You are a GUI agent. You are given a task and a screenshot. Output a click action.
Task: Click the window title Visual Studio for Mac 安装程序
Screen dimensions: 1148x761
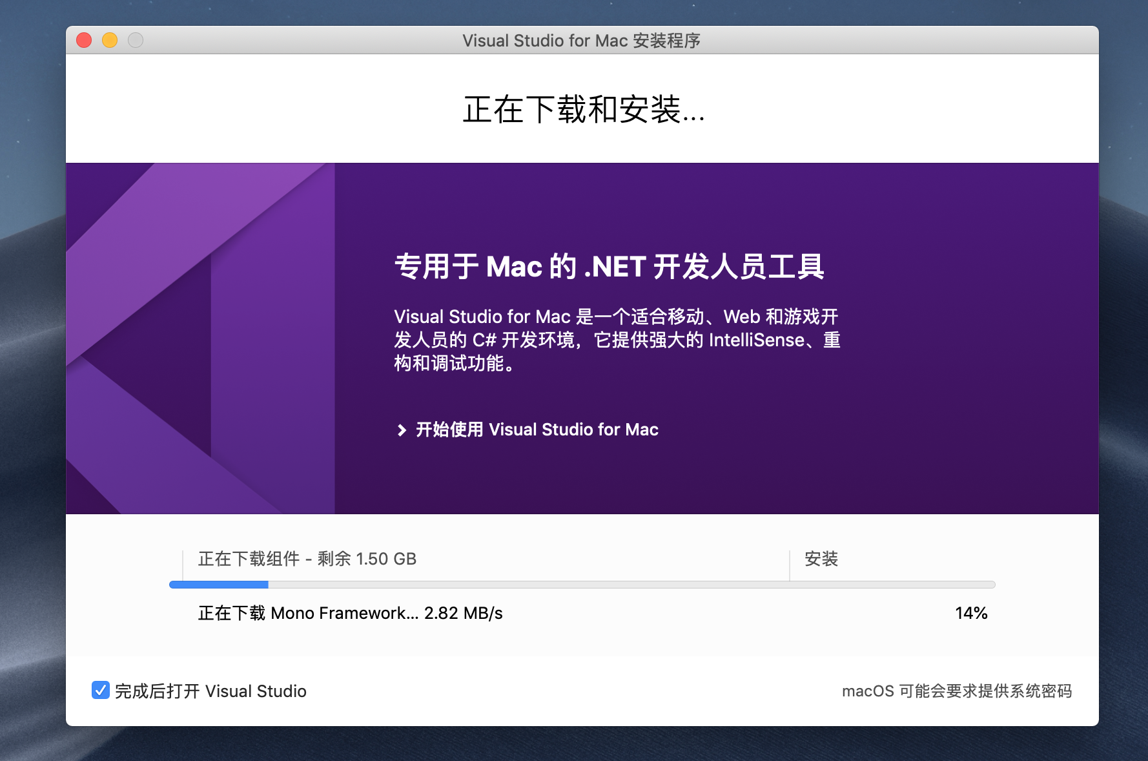click(581, 41)
